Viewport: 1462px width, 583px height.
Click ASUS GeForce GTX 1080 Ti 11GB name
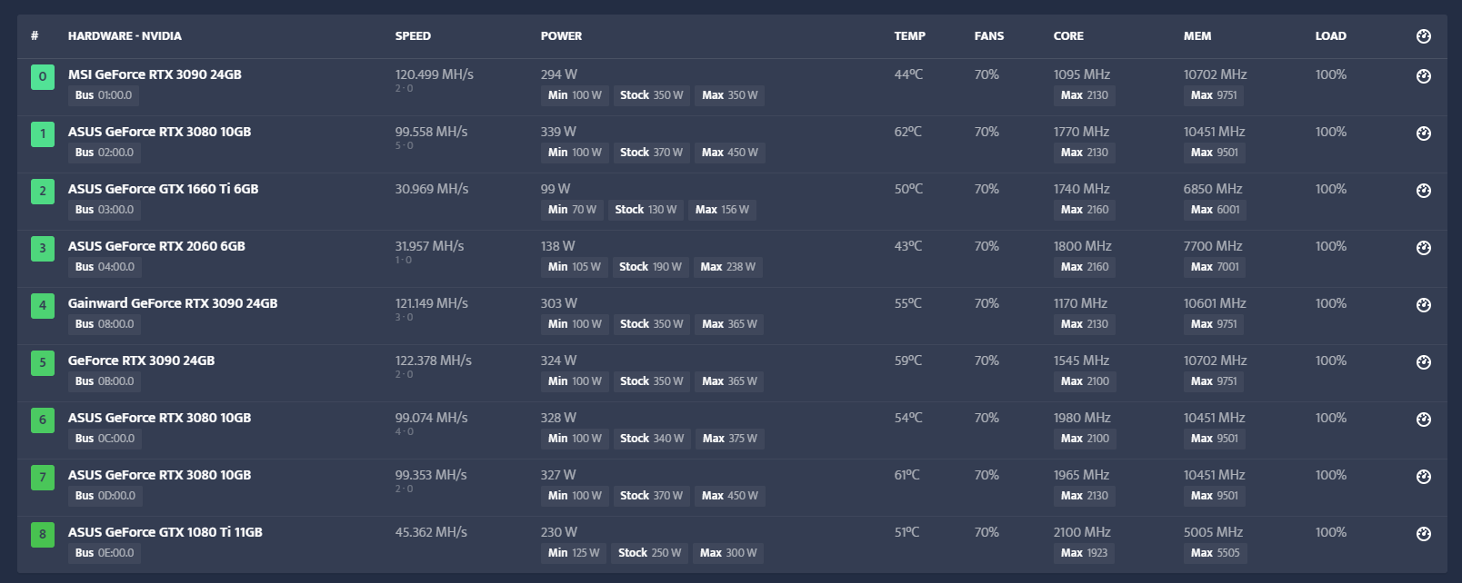pos(165,532)
